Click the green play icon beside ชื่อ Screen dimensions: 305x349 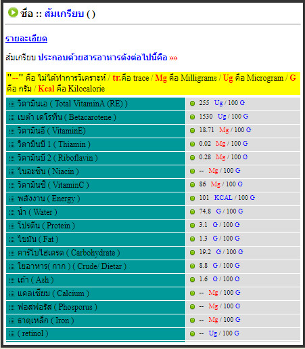pos(13,13)
